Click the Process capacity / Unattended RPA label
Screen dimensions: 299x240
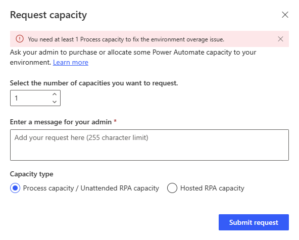pos(91,188)
